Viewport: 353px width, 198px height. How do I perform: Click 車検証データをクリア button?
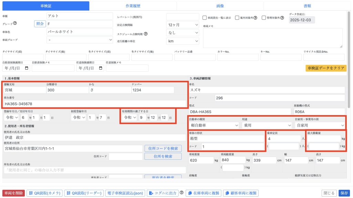pos(326,68)
